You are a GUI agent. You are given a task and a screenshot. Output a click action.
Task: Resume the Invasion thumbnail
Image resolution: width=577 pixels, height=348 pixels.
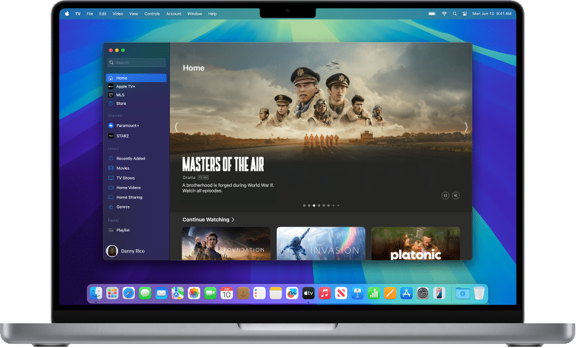[x=321, y=243]
